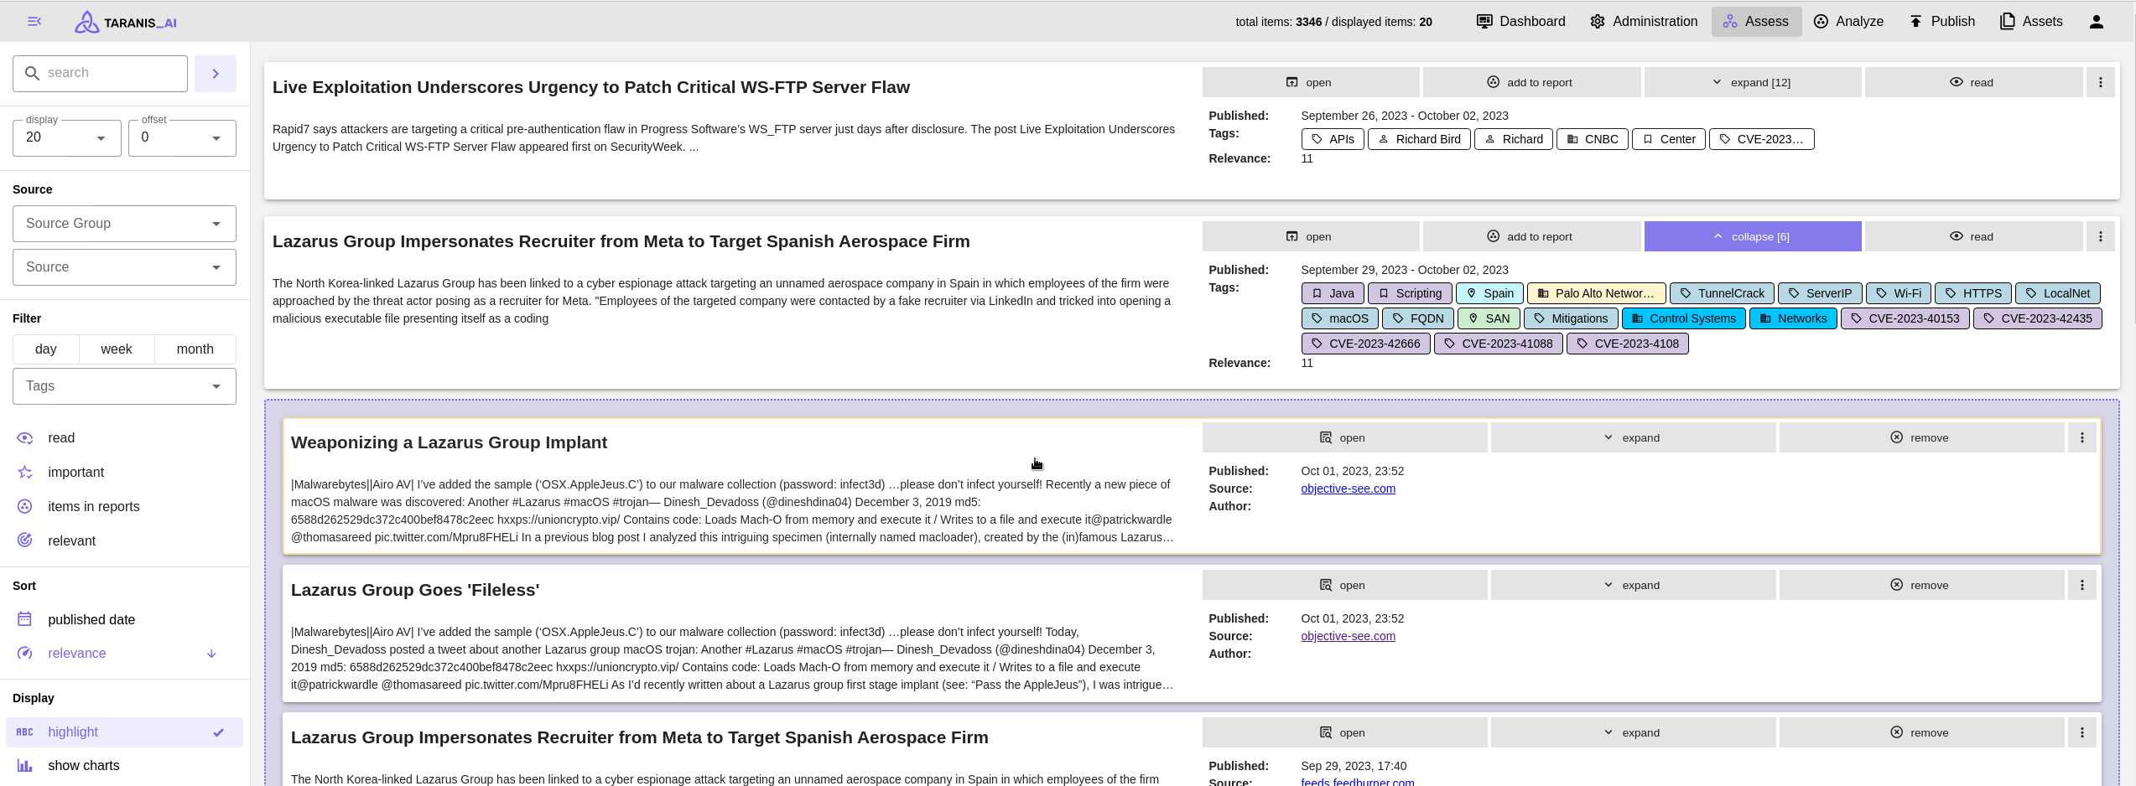Click the CVE-2023-42666 tag
The height and width of the screenshot is (786, 2136).
pyautogui.click(x=1365, y=344)
